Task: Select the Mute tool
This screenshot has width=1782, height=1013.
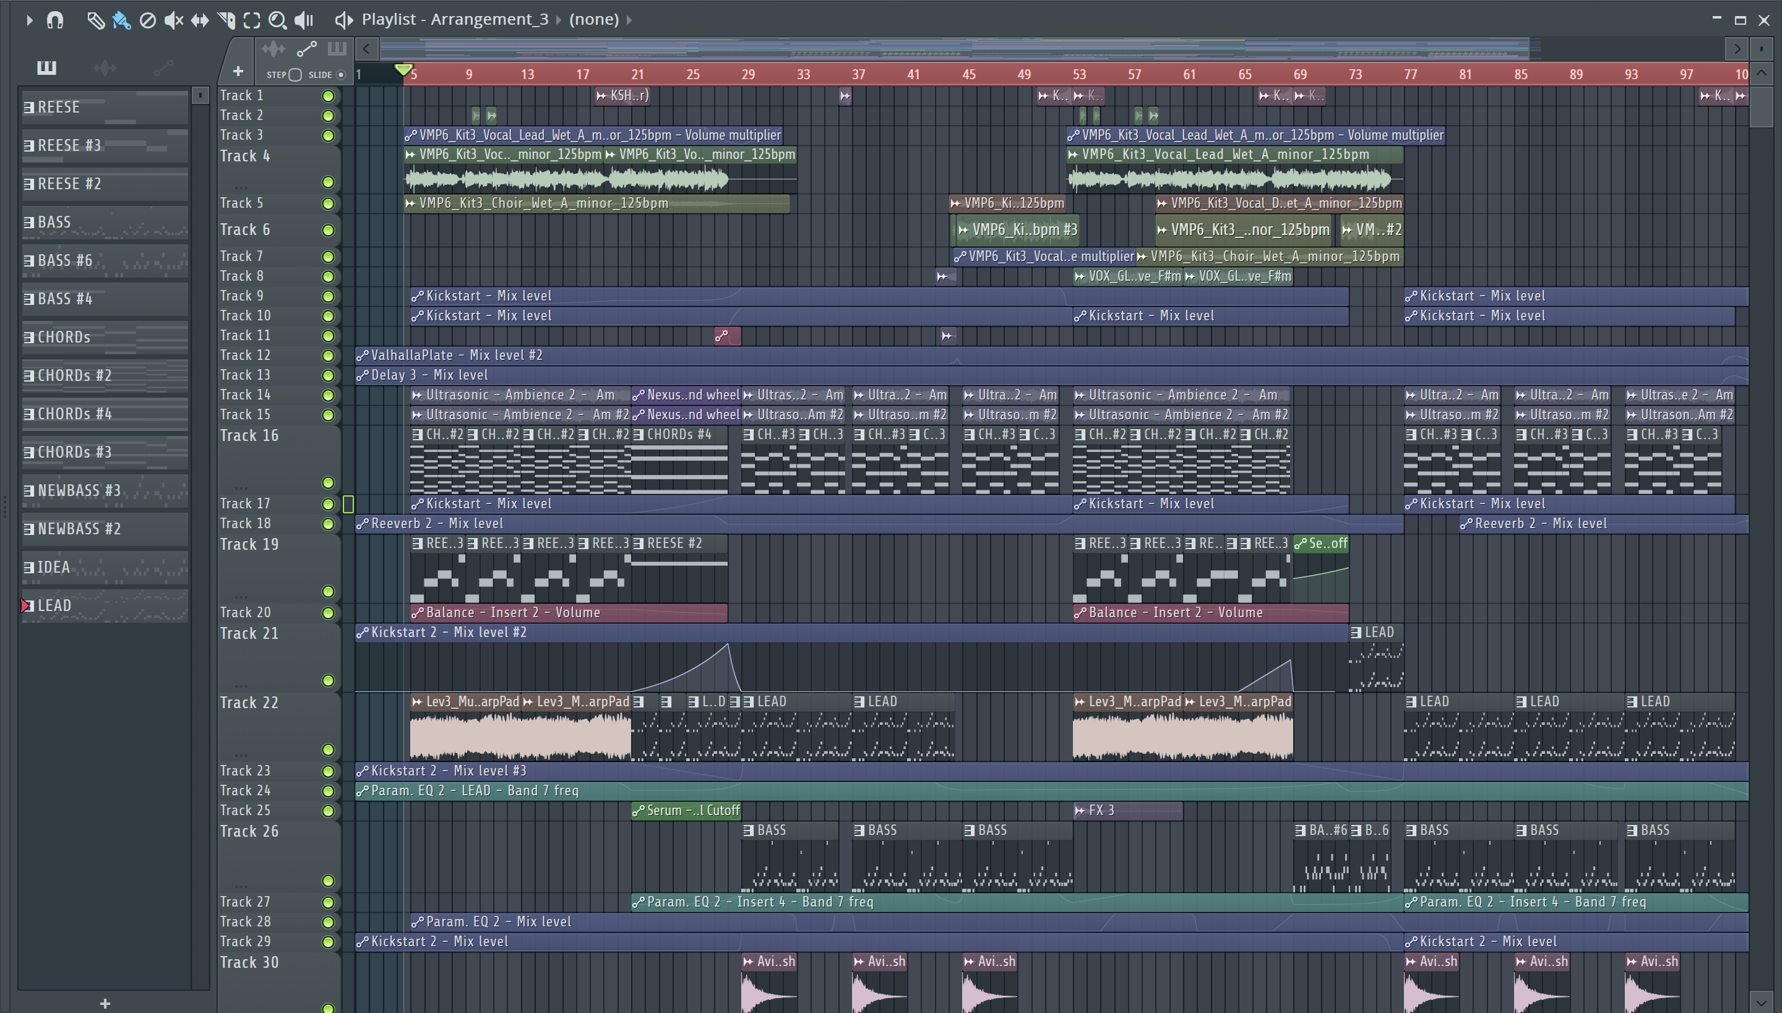Action: (x=173, y=20)
